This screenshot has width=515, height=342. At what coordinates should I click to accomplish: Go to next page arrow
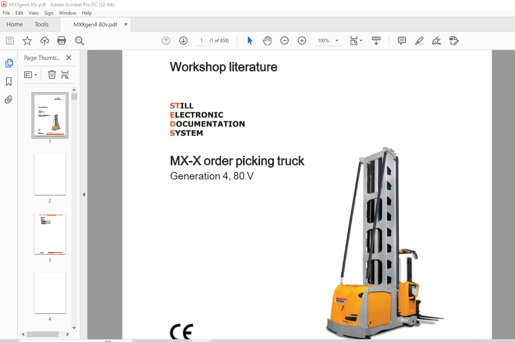183,41
